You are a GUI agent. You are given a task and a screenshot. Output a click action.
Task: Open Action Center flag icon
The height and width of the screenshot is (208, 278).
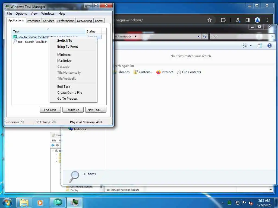[x=244, y=203]
